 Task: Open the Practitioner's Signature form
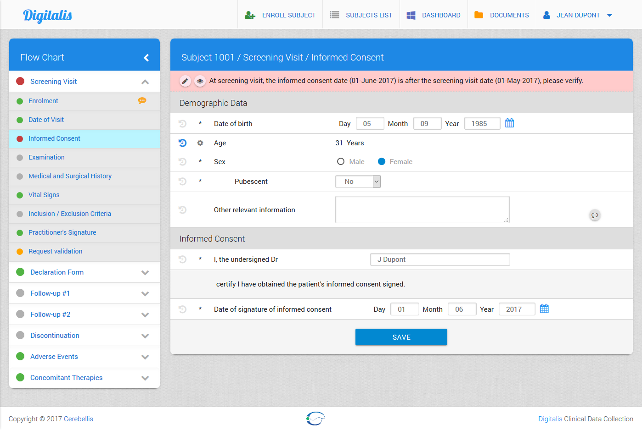(62, 232)
